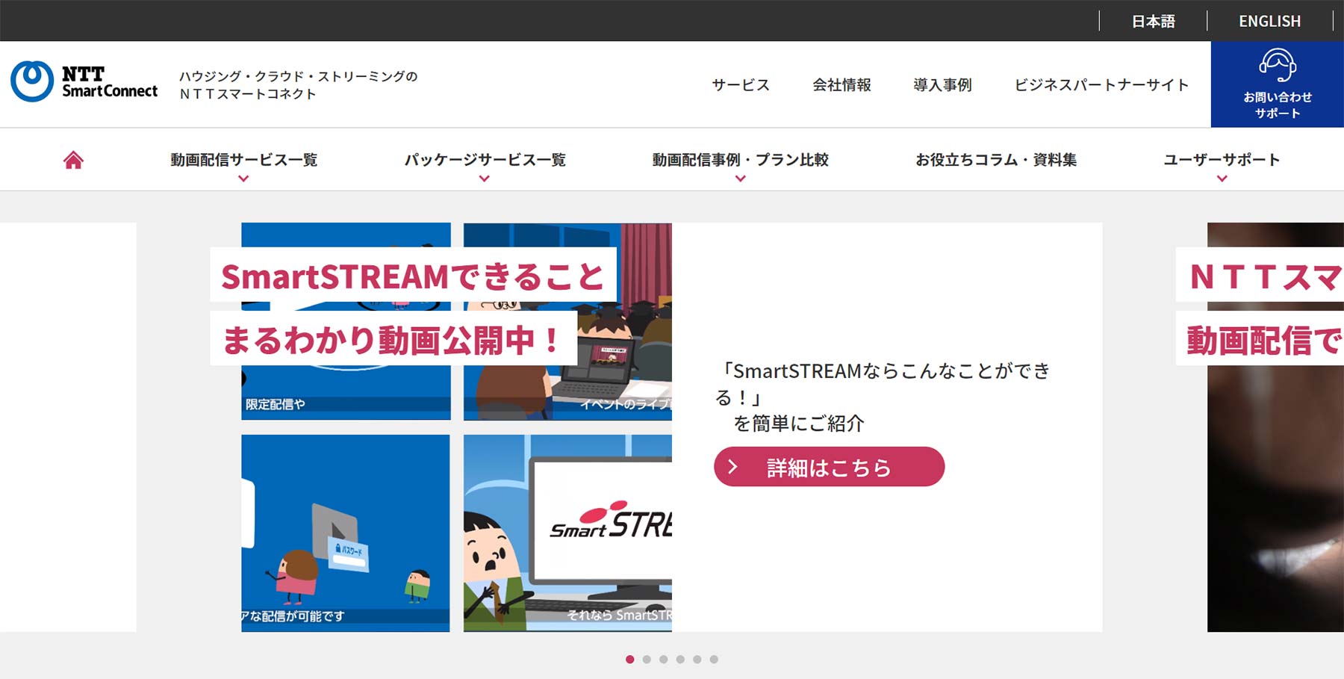The width and height of the screenshot is (1344, 679).
Task: Open 動画配信サービス一覧 tab
Action: click(243, 160)
